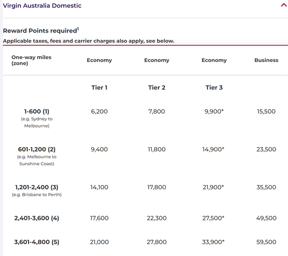Select the 7,800 points cell
Screen dimensions: 288x256
156,111
